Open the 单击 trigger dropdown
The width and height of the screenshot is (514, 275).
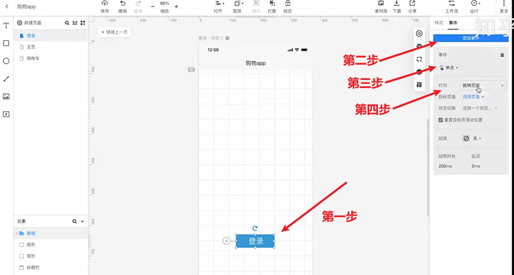coord(449,67)
